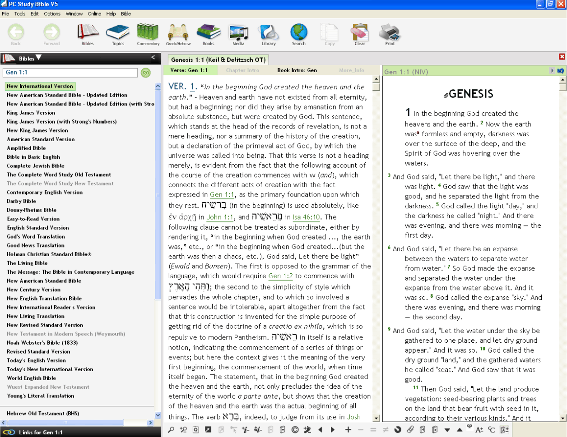Select the Genesis 1:1 (Keil & Delitzsch OT) tab

pyautogui.click(x=218, y=60)
